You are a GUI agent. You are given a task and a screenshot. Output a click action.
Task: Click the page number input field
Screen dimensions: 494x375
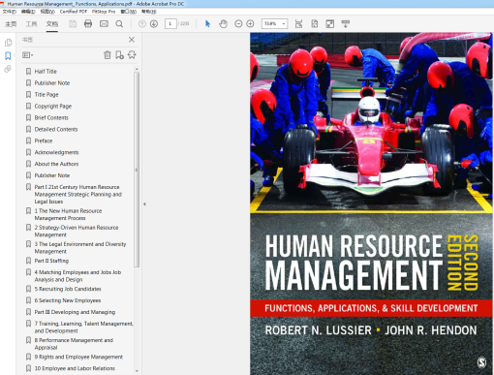coord(170,24)
